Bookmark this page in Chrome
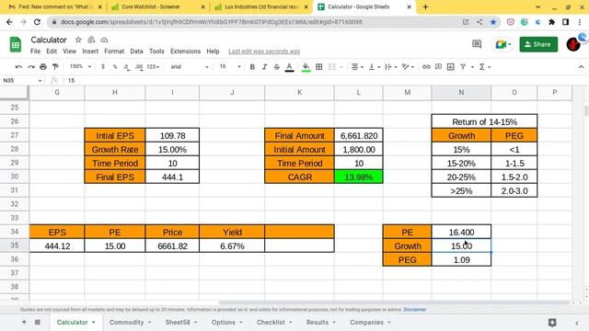 [x=493, y=22]
